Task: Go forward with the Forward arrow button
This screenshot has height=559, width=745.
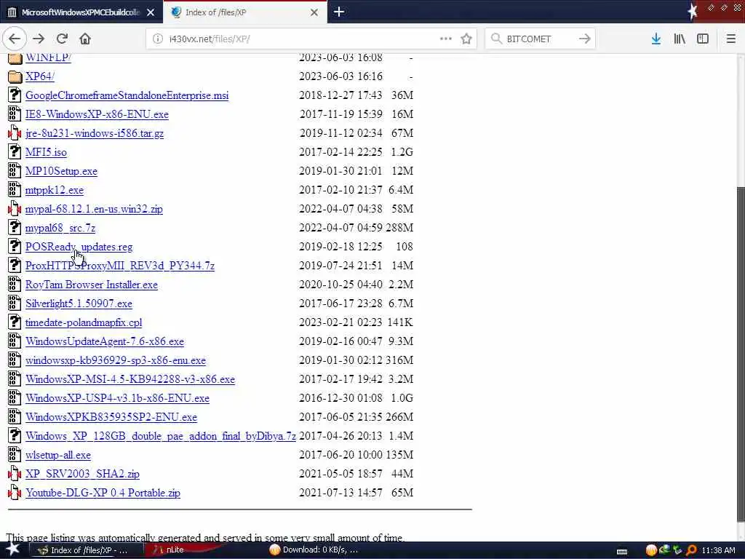Action: pos(39,39)
